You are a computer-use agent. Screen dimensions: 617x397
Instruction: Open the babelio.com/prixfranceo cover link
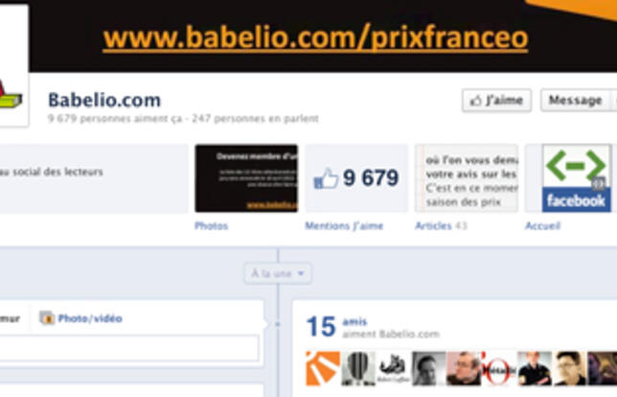[x=315, y=38]
